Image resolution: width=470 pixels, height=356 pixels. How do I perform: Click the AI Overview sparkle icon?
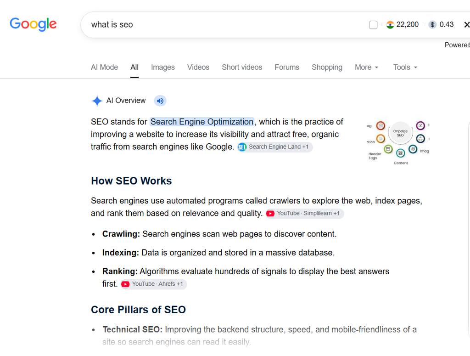[97, 101]
